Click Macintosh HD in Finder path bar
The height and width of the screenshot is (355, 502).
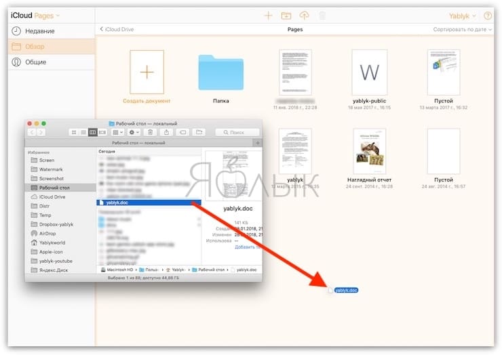point(117,270)
